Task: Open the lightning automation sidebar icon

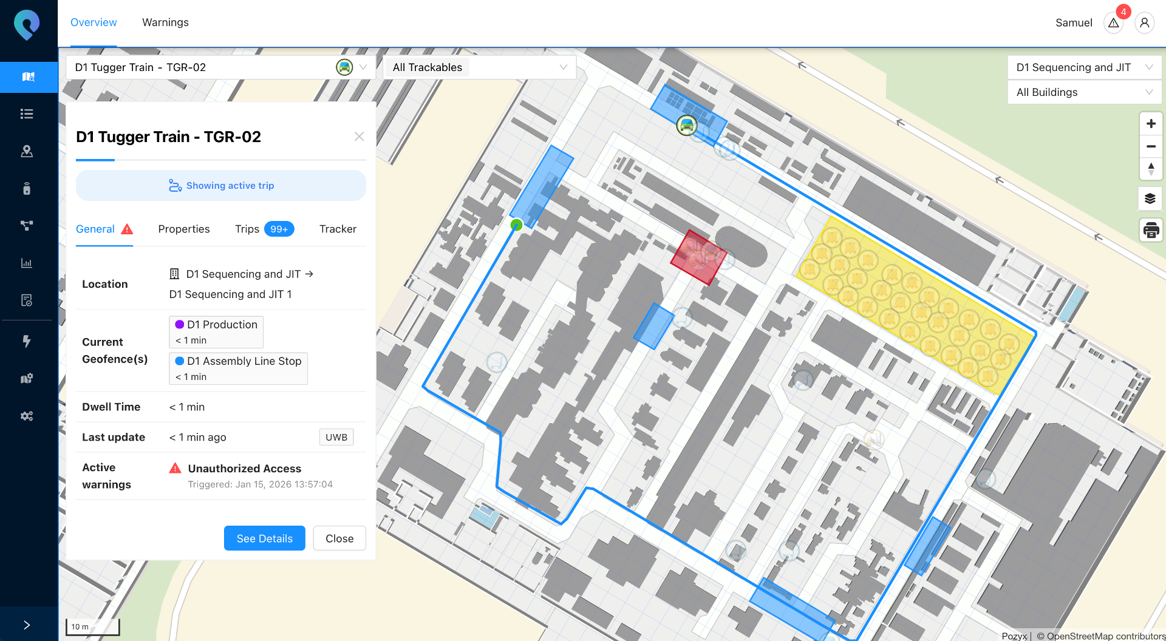Action: (27, 341)
